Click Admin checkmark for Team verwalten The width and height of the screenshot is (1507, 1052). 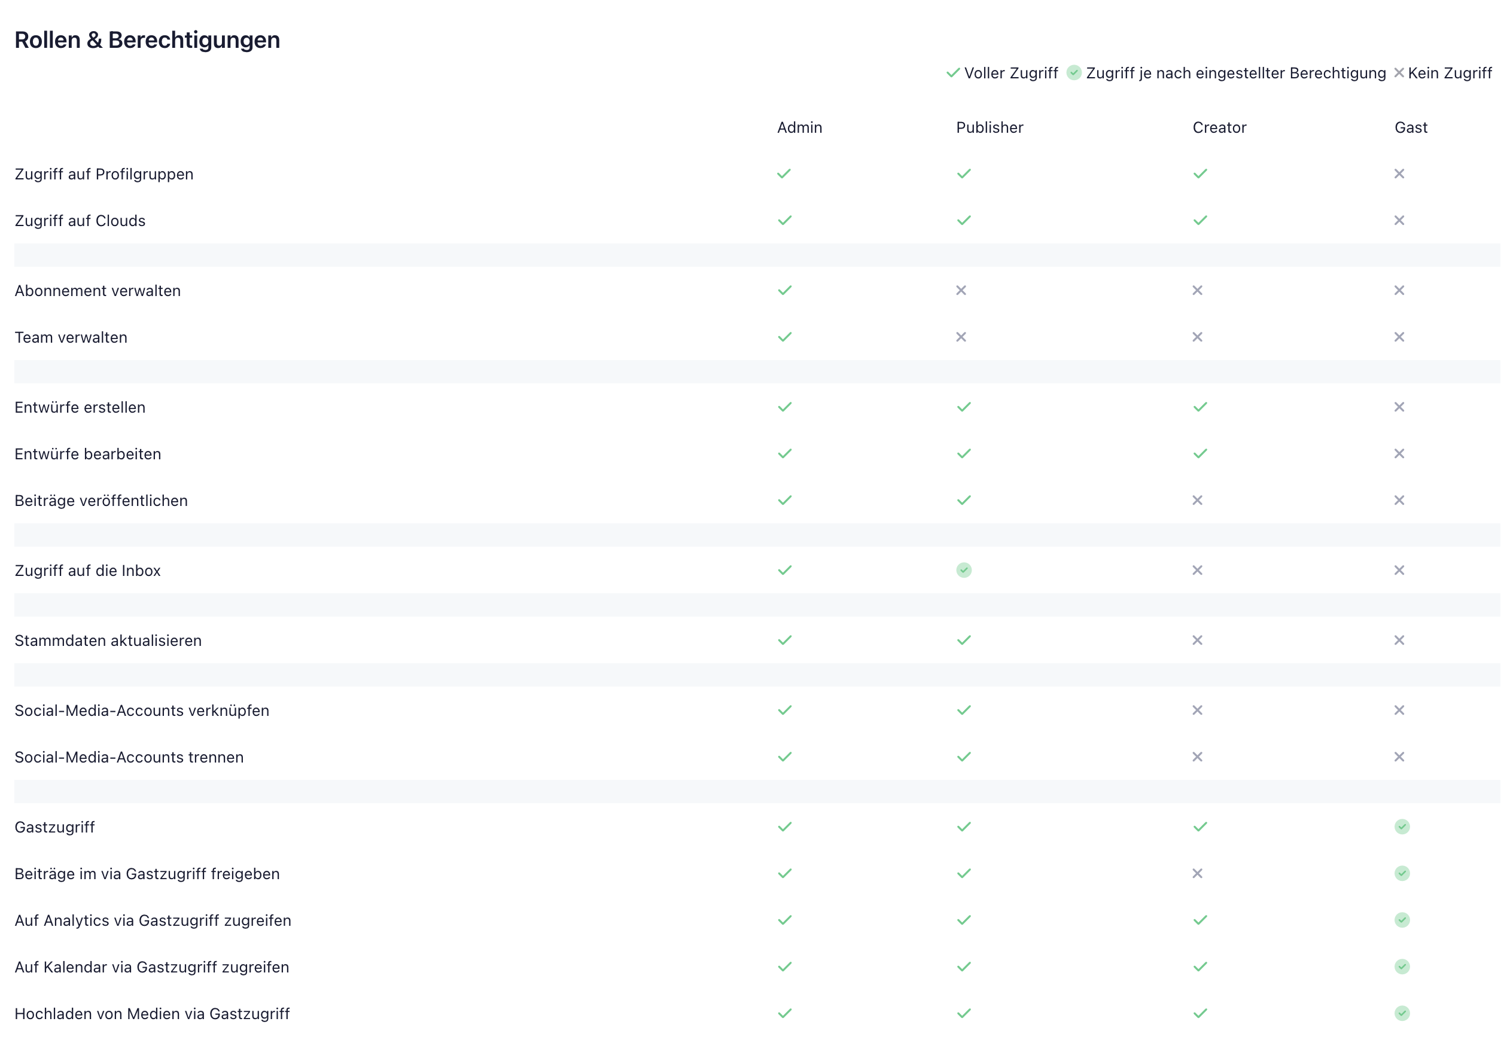(x=784, y=337)
